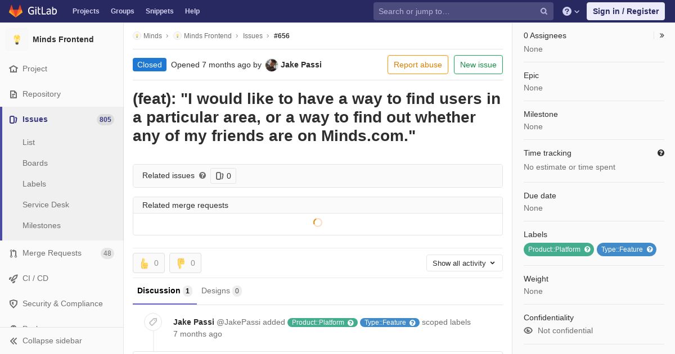The height and width of the screenshot is (354, 675).
Task: Collapse the right sidebar with chevrons
Action: click(x=662, y=35)
